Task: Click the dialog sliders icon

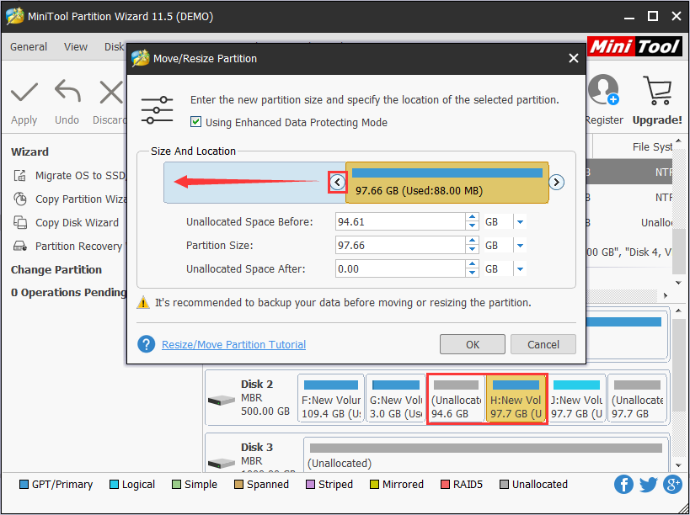Action: click(x=157, y=110)
